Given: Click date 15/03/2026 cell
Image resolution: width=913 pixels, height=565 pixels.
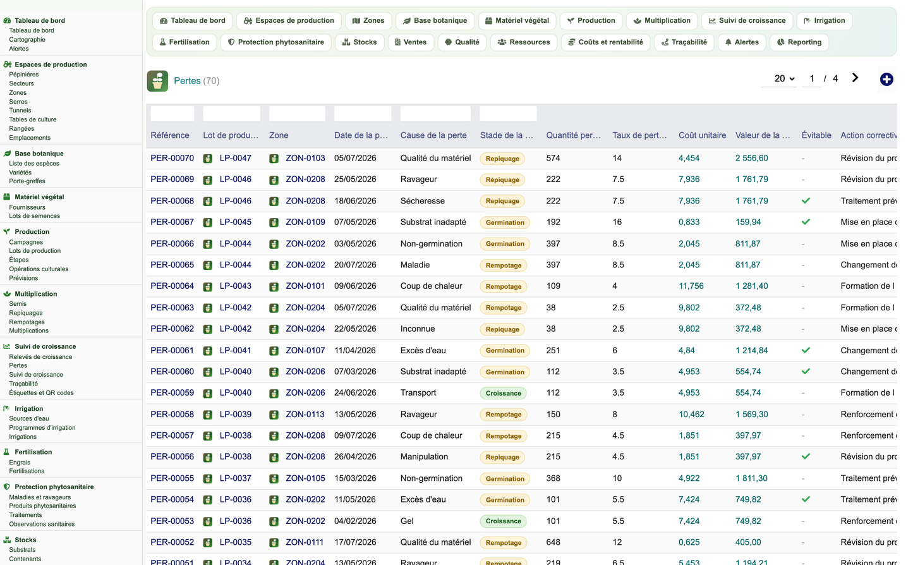Looking at the screenshot, I should pyautogui.click(x=355, y=478).
